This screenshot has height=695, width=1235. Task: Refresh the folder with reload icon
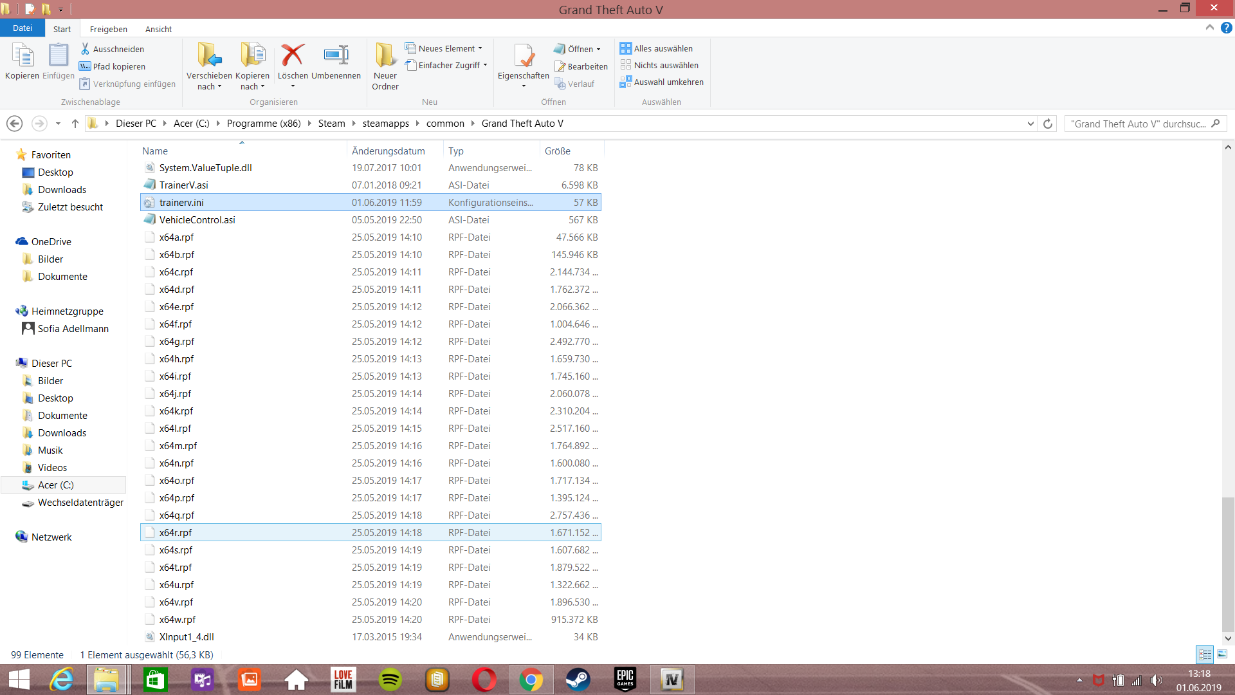click(x=1048, y=124)
